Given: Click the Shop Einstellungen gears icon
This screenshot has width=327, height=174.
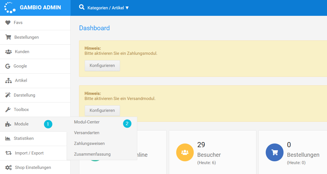Looking at the screenshot, I should 8,168.
